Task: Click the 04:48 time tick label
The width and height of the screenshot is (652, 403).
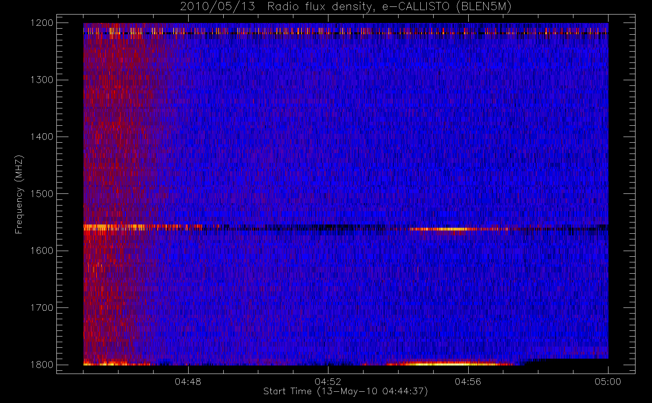Action: tap(188, 382)
